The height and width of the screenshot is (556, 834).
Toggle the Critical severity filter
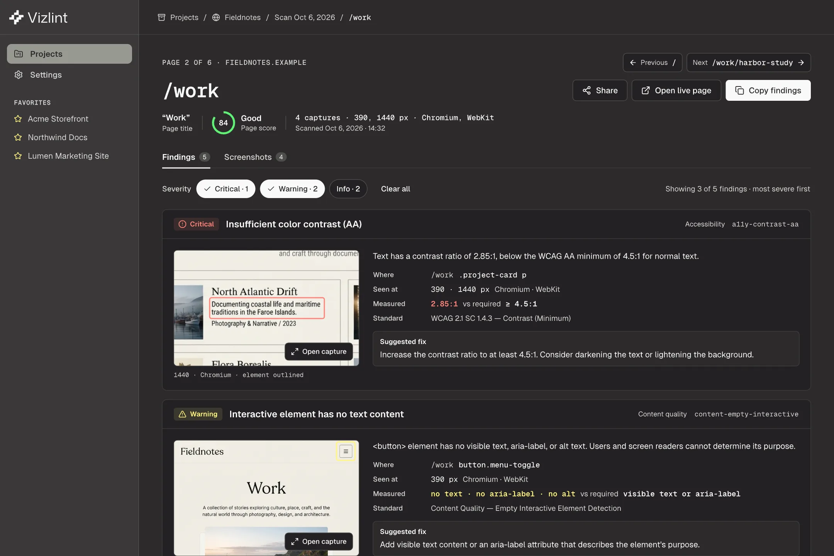pyautogui.click(x=226, y=189)
